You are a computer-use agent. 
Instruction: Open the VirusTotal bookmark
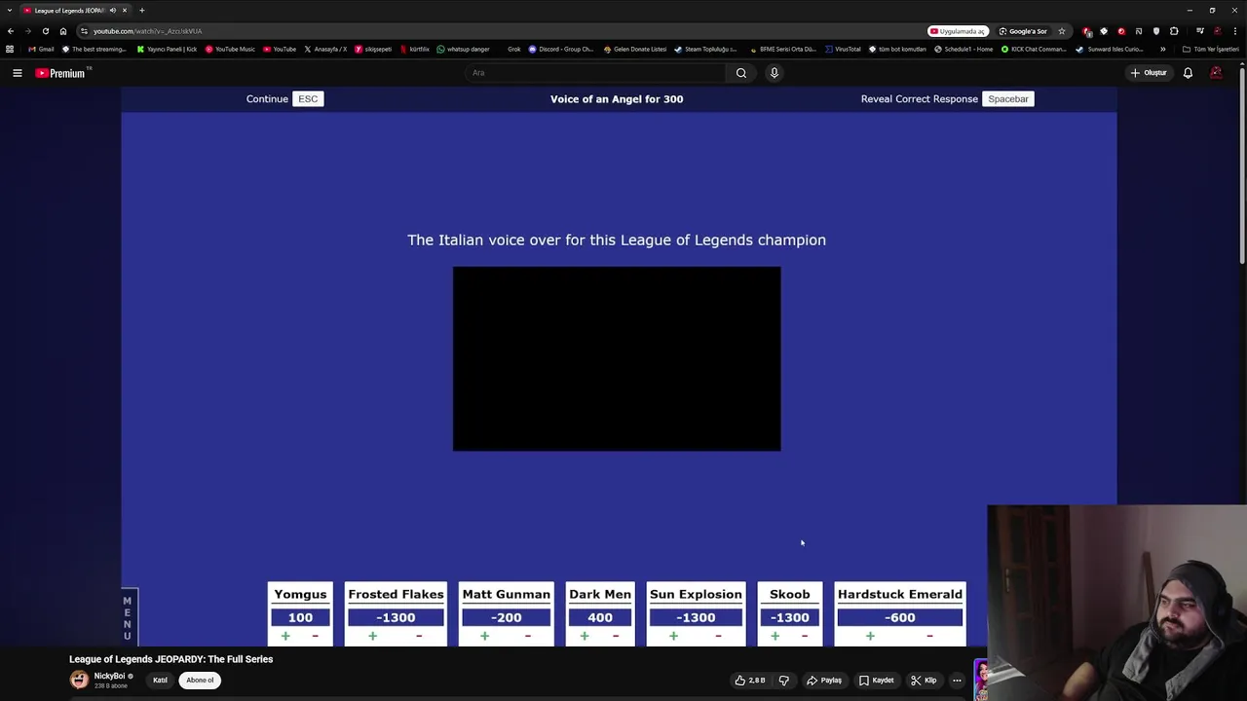[843, 49]
